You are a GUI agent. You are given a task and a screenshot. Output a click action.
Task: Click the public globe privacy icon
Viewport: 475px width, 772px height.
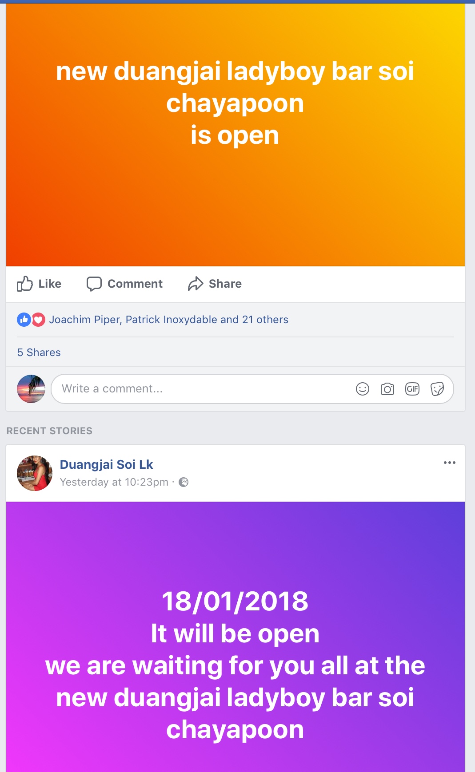pyautogui.click(x=184, y=482)
